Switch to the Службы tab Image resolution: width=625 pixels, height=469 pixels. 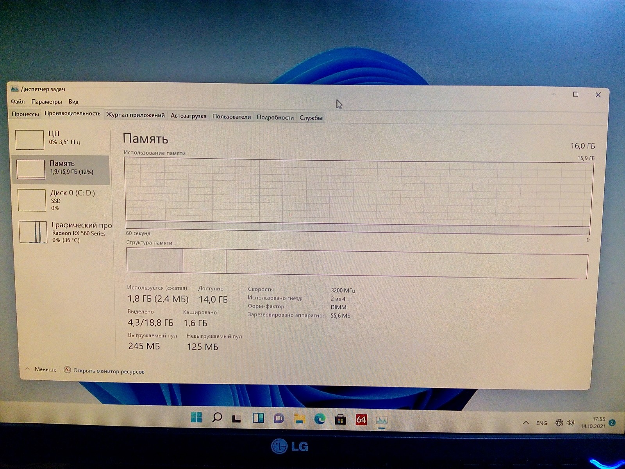(x=311, y=118)
